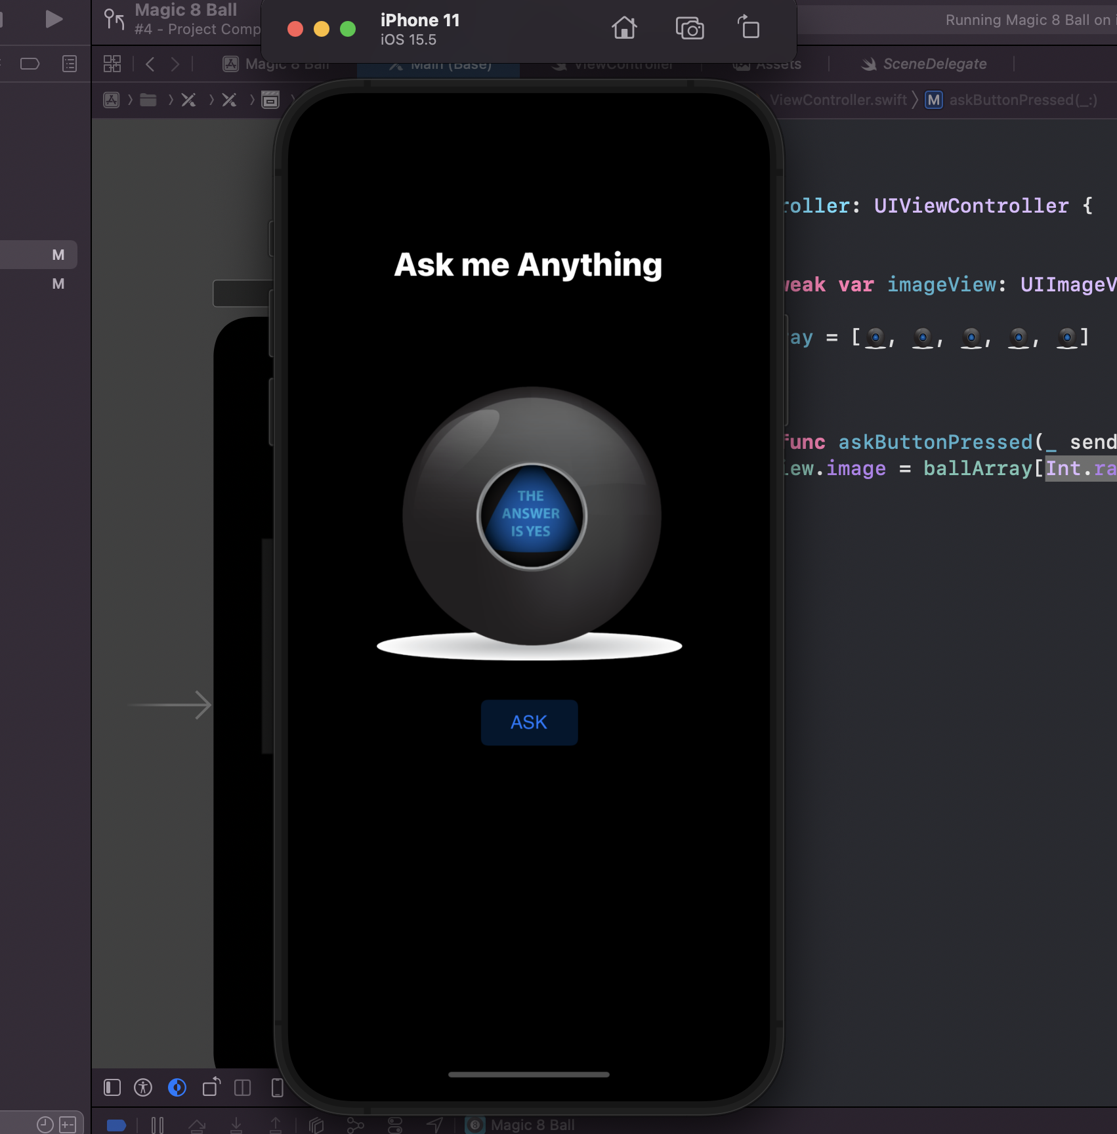Click the ballArray reference in the code

pos(978,468)
